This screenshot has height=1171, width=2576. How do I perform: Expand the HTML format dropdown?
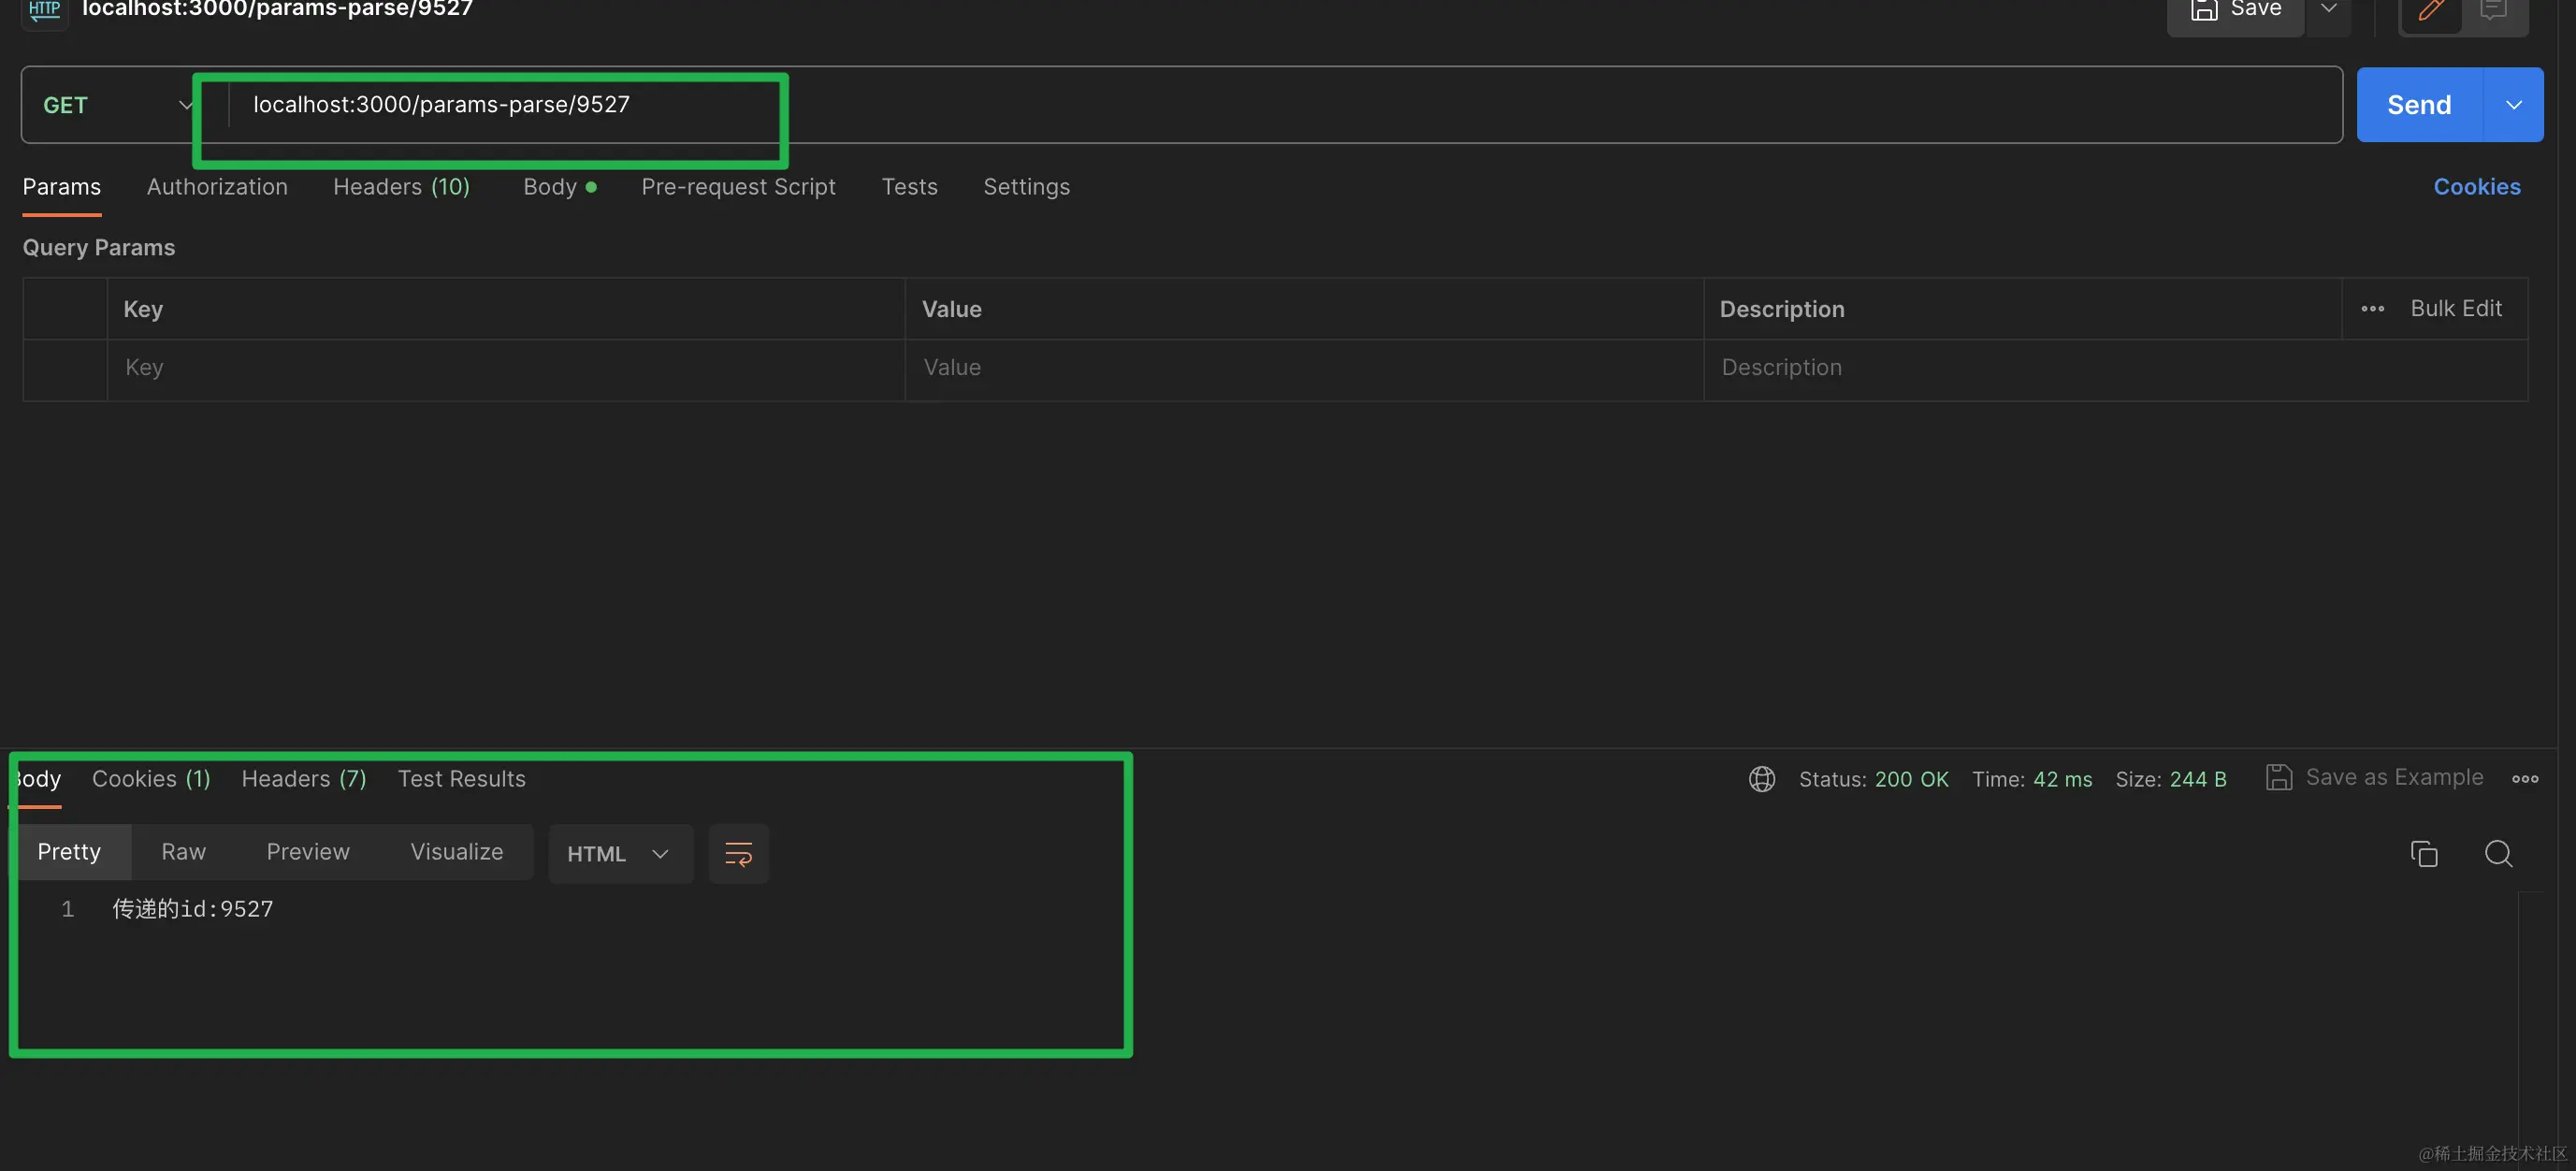[x=619, y=854]
